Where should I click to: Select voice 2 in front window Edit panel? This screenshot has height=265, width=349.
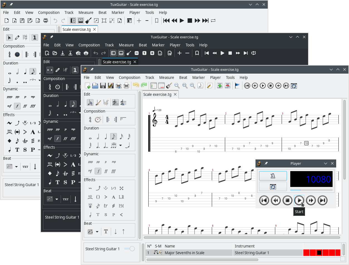click(x=123, y=102)
